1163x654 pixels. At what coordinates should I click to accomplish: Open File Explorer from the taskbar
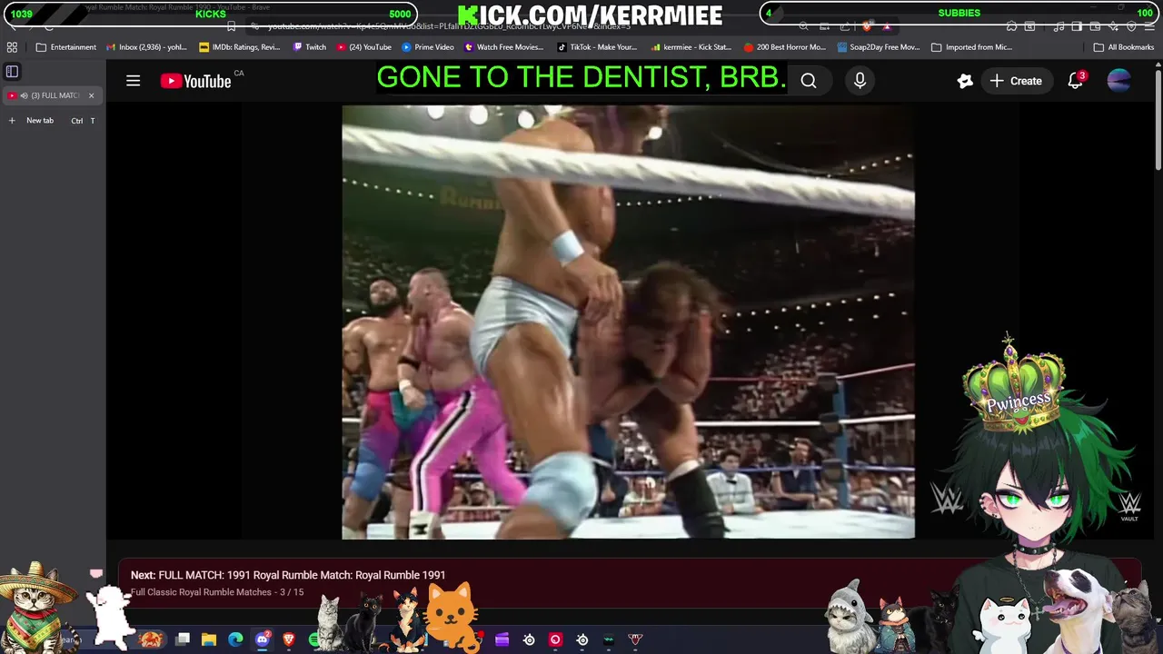pos(208,639)
